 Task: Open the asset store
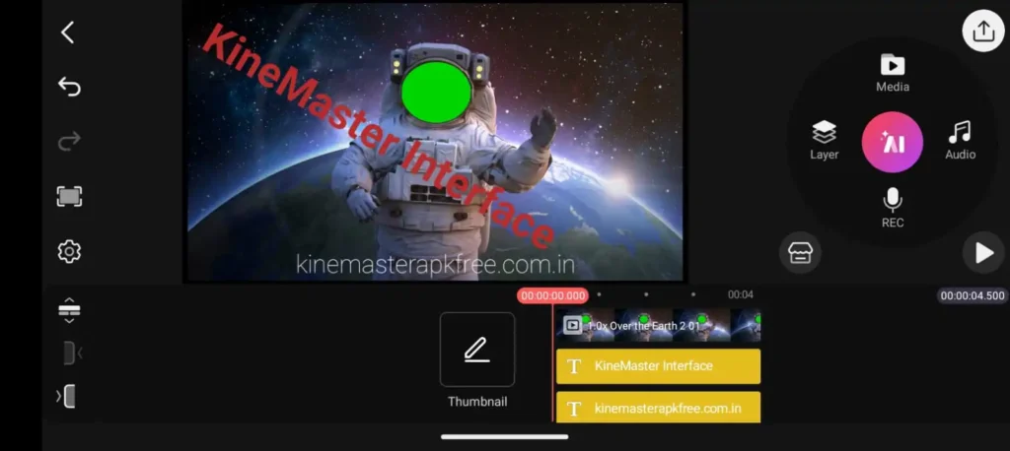(800, 253)
